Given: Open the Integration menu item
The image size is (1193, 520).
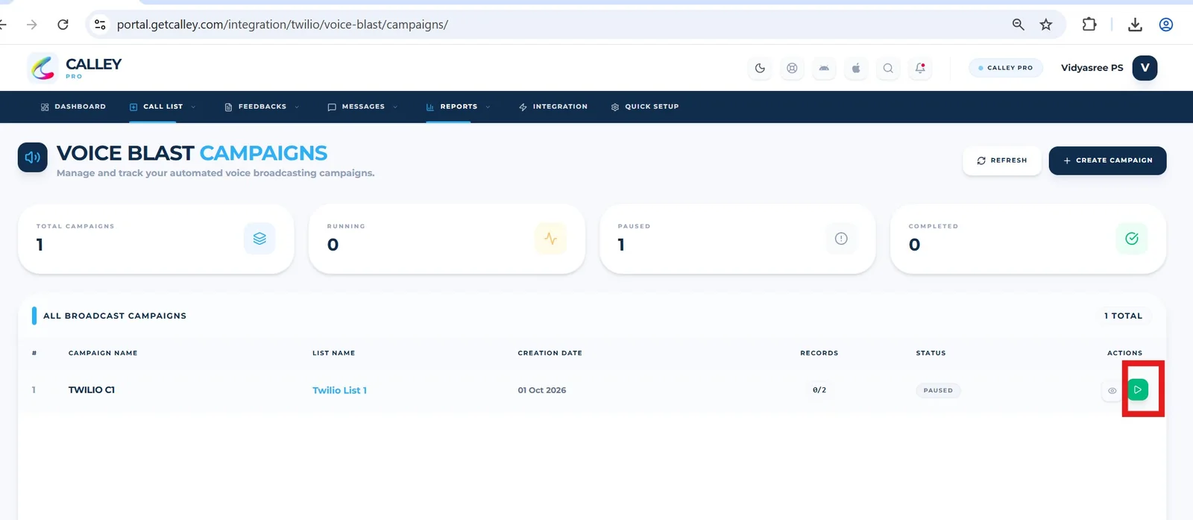Looking at the screenshot, I should pos(553,107).
